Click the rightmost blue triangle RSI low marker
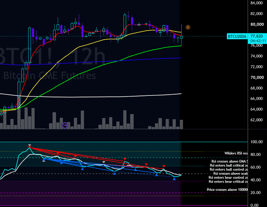The height and width of the screenshot is (207, 267). coord(174,179)
